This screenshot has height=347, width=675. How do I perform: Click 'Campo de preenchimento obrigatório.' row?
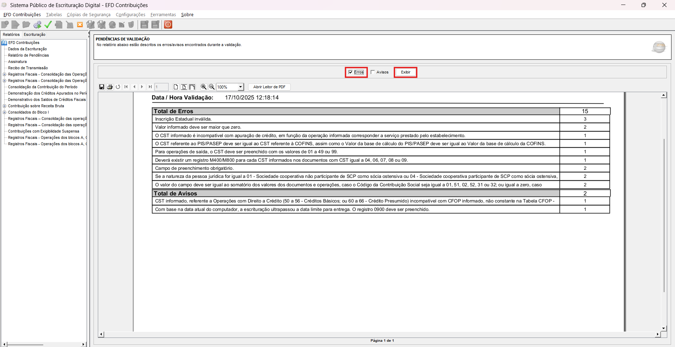[381, 168]
